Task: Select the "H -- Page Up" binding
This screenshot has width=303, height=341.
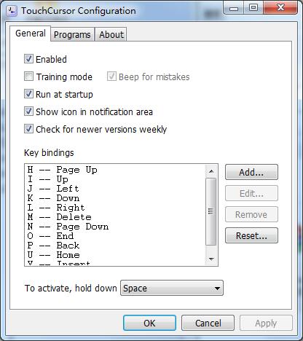Action: [x=114, y=170]
